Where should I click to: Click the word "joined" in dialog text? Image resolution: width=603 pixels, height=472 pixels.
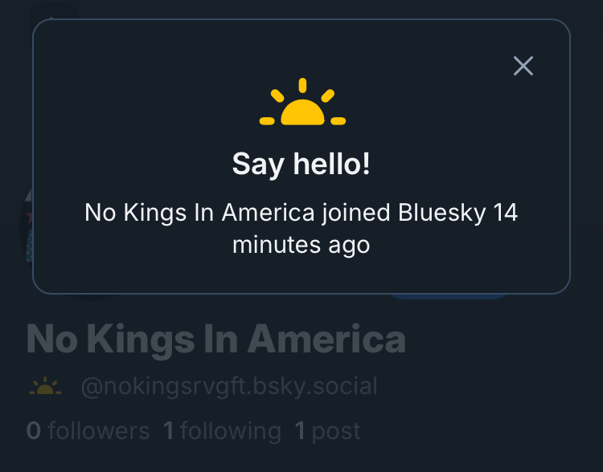(x=356, y=213)
